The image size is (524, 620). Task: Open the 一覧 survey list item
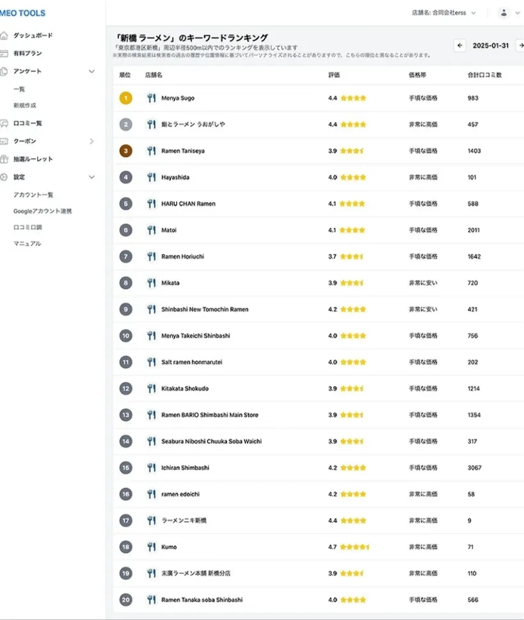pyautogui.click(x=19, y=90)
